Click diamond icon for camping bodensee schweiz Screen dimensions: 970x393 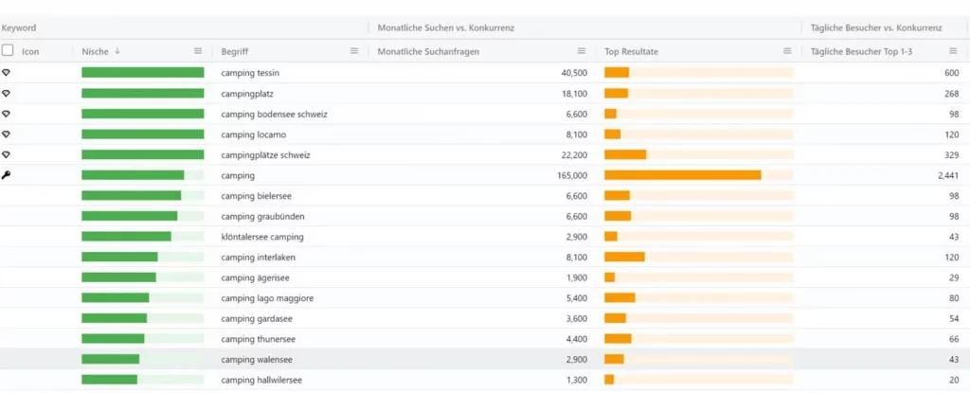coord(6,114)
